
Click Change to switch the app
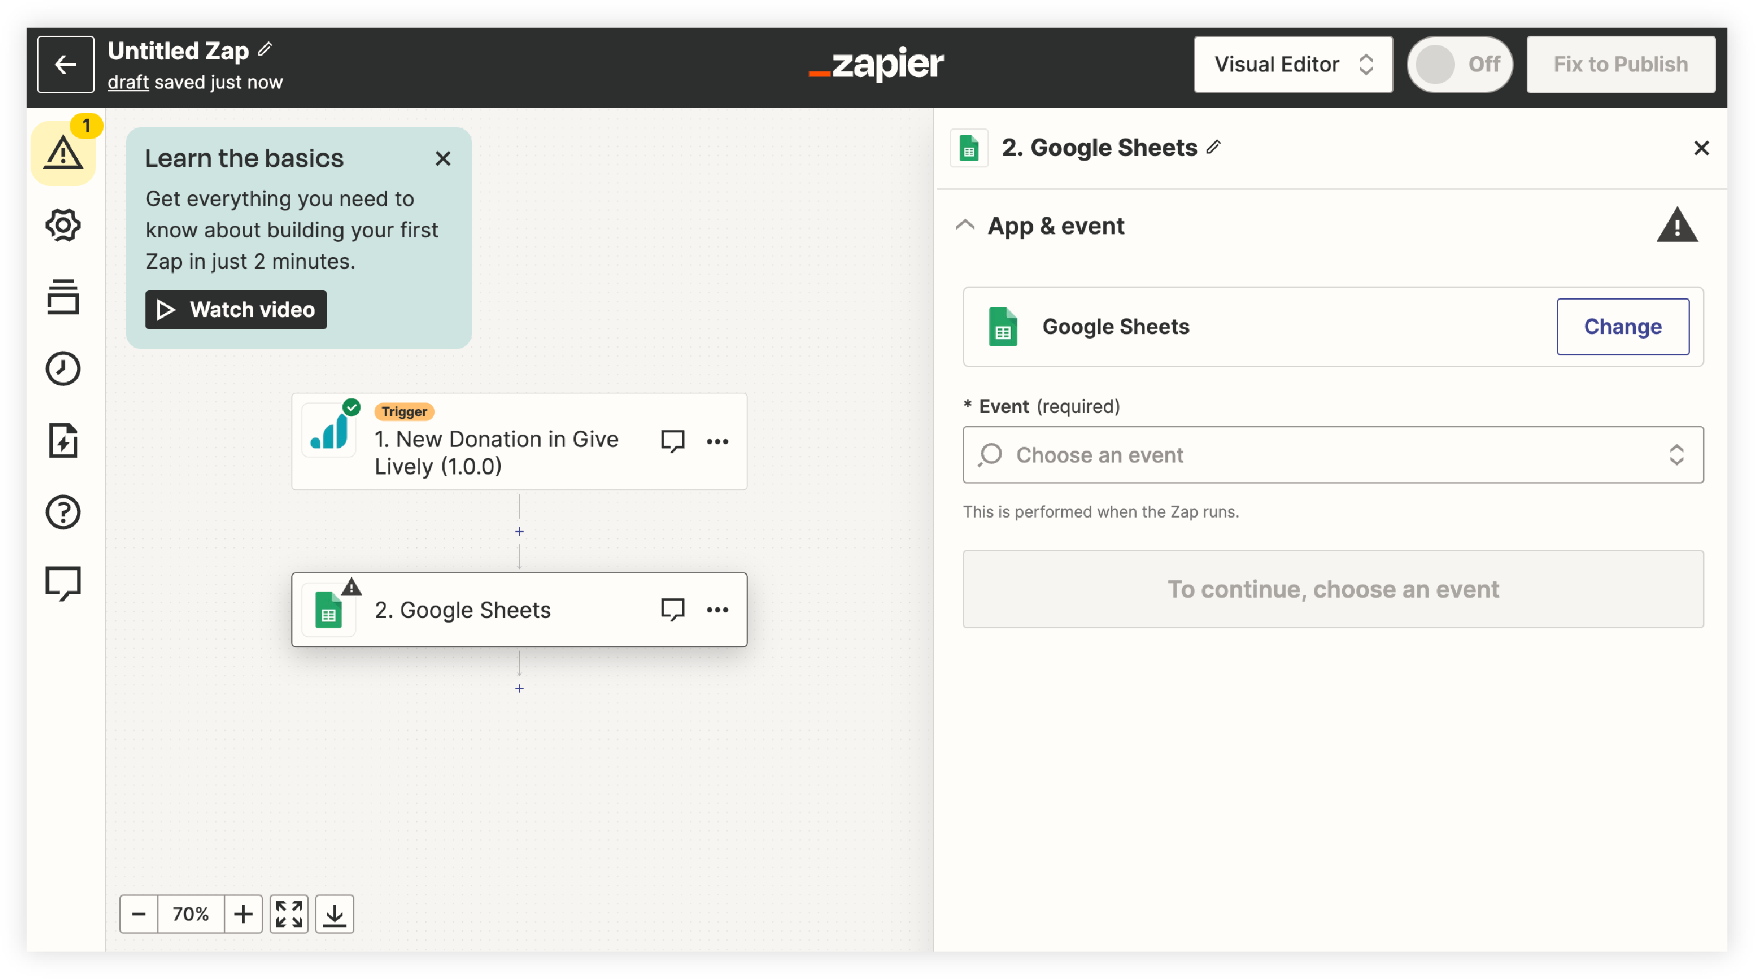click(x=1622, y=327)
